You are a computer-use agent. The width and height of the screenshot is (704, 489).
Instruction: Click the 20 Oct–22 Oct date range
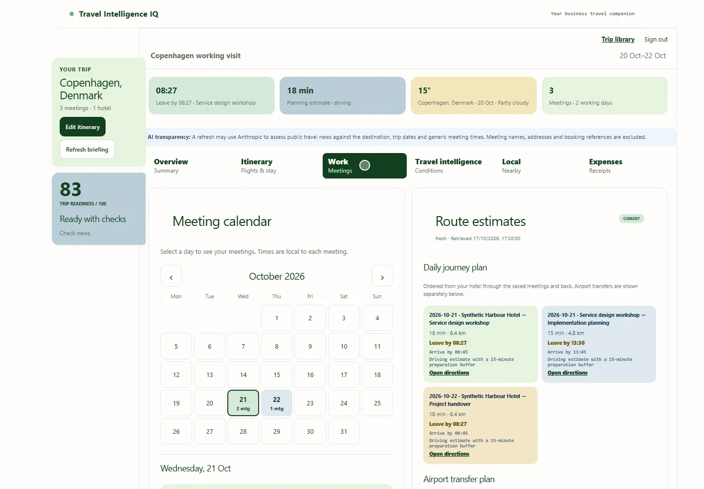pos(642,56)
